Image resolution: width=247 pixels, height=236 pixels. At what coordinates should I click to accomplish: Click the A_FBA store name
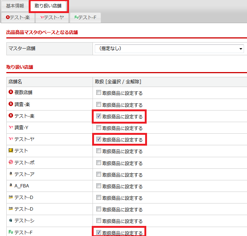pos(22,186)
